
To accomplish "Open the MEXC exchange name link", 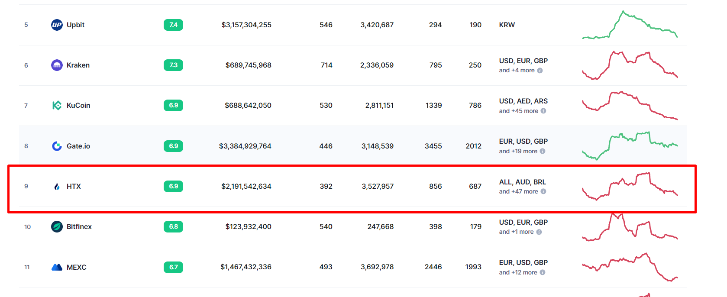I will click(77, 267).
